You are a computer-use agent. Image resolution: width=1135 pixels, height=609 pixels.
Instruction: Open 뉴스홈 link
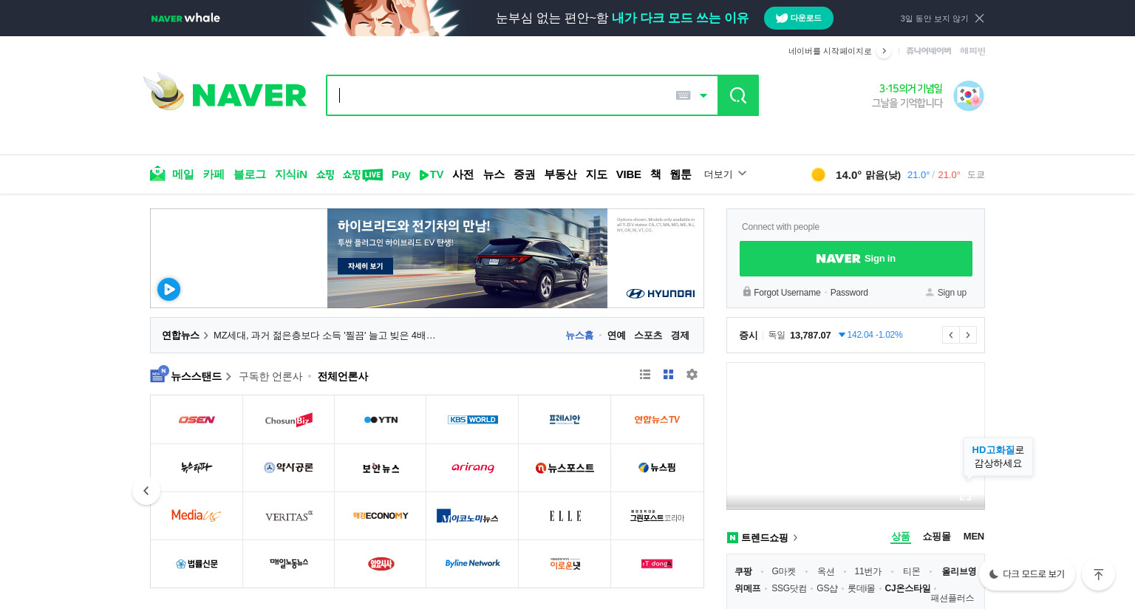pyautogui.click(x=579, y=336)
